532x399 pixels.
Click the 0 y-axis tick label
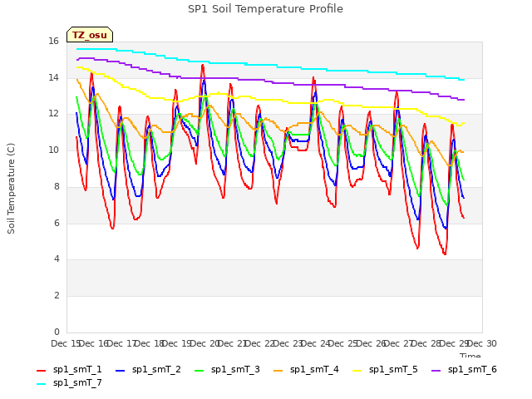57,332
